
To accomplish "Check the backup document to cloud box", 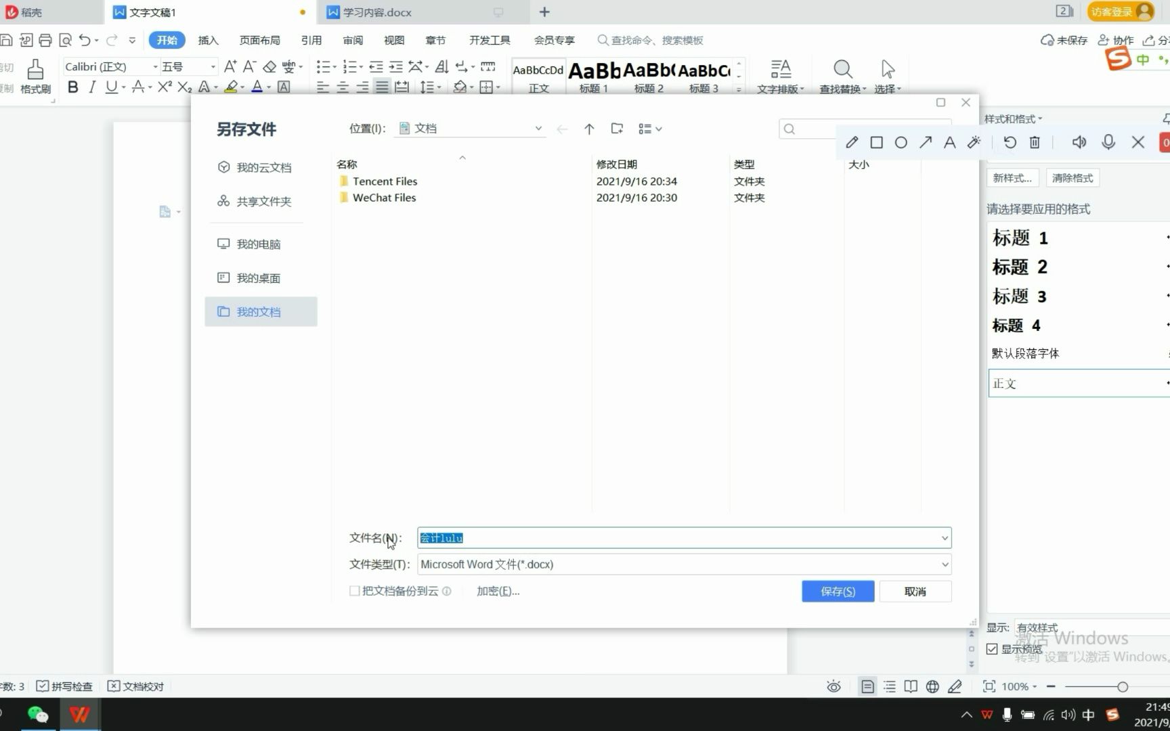I will coord(354,591).
